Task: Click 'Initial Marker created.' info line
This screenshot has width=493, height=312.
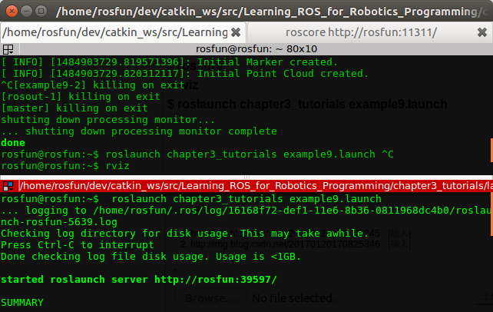Action: pos(169,62)
